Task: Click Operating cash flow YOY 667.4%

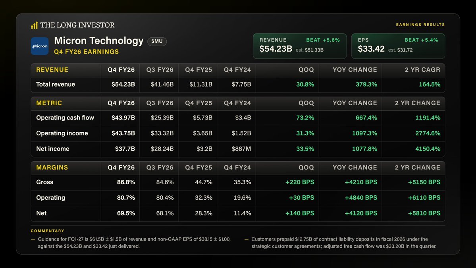Action: [366, 118]
